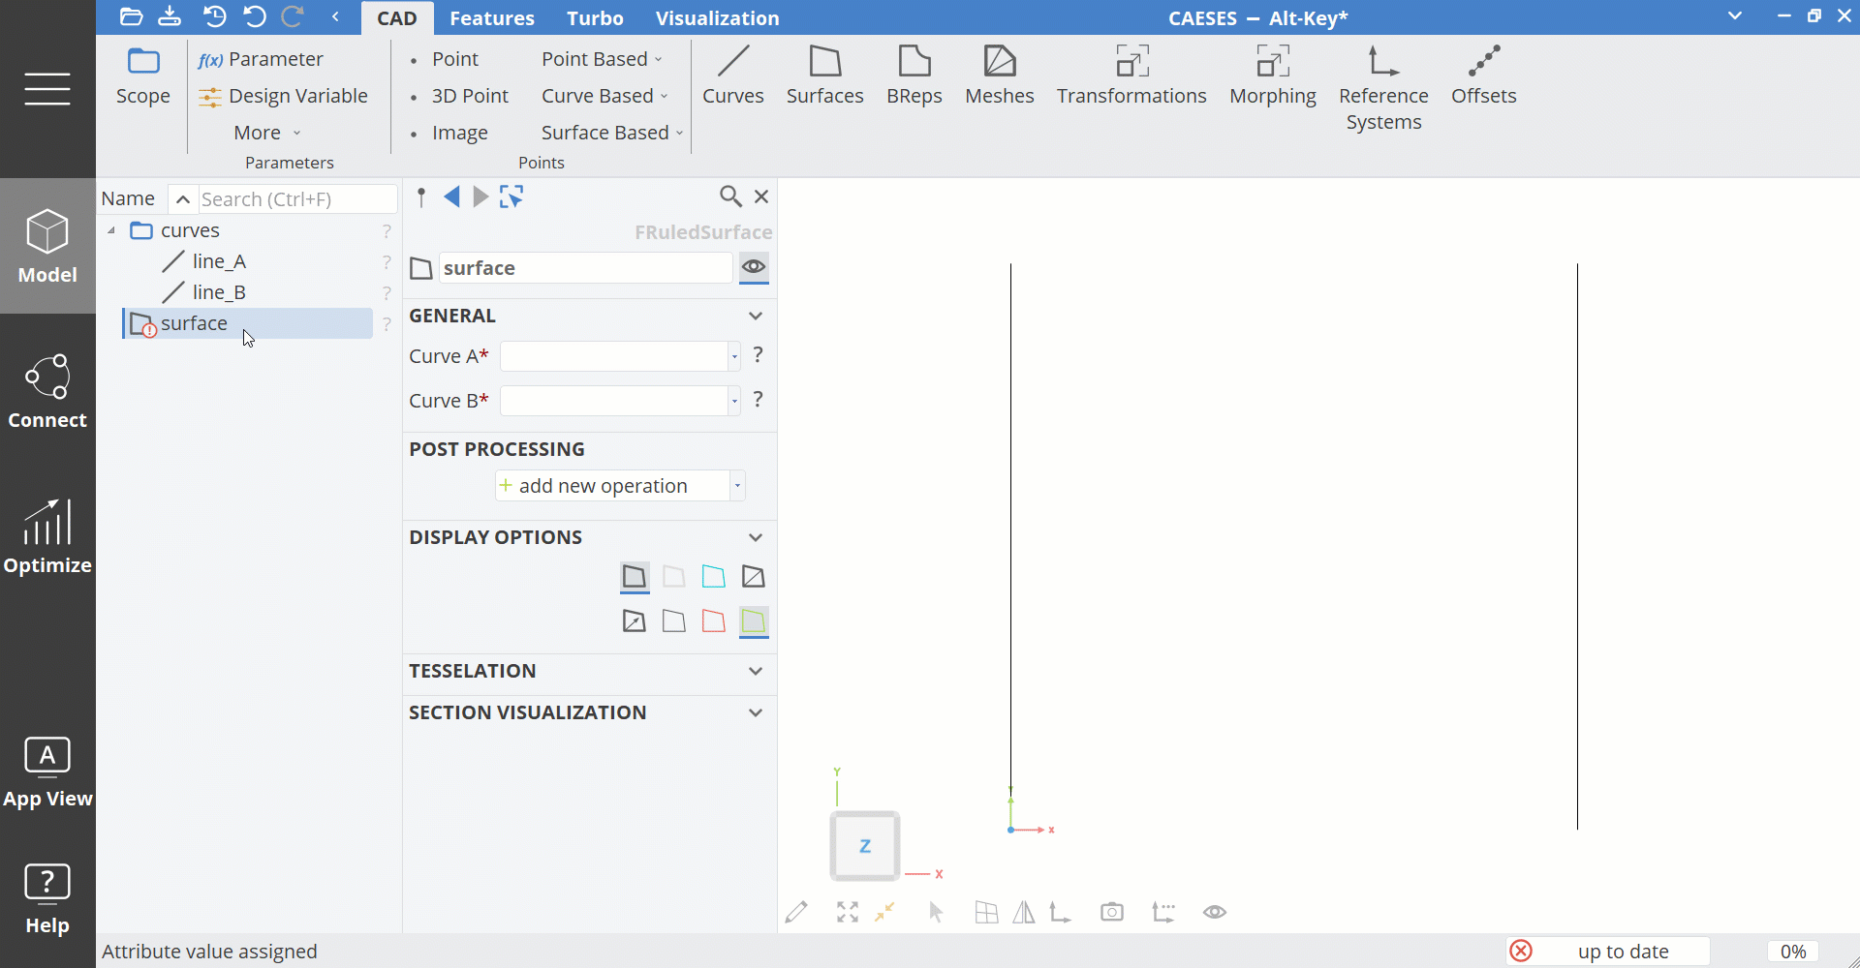Screen dimensions: 1860x968
Task: Toggle visibility eye of surface object
Action: coord(754,266)
